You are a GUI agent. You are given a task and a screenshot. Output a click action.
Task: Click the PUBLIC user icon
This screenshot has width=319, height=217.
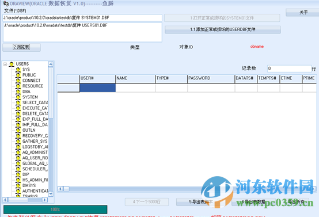tap(18, 75)
